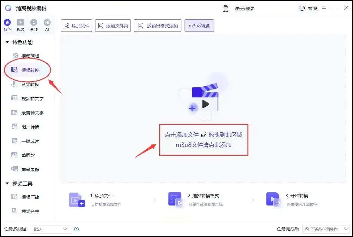Click the 剪同款 sidebar icon
Screen dimensions: 353x237
[x=15, y=155]
